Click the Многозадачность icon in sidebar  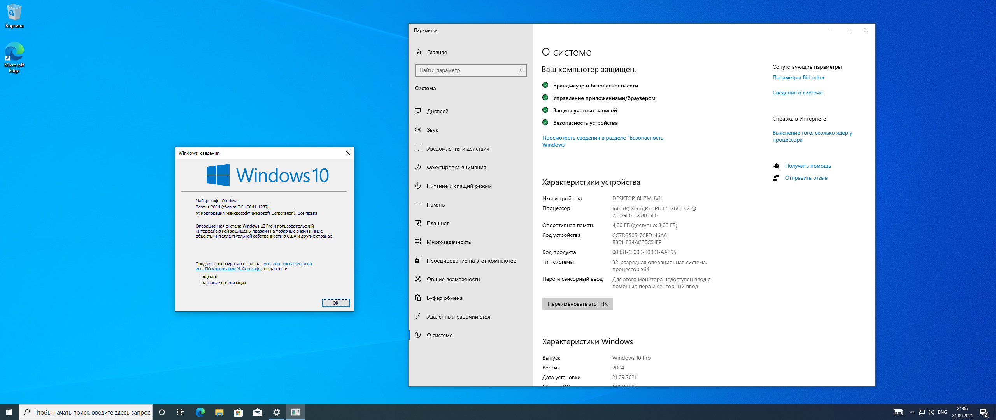[x=418, y=241]
